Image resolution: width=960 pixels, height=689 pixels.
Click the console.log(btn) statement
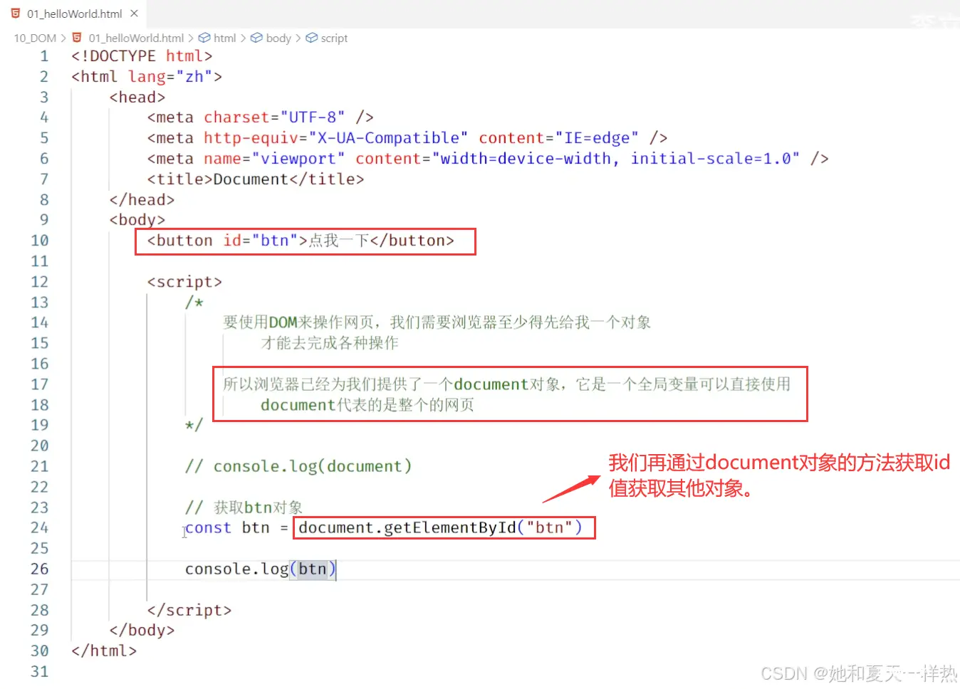(260, 569)
